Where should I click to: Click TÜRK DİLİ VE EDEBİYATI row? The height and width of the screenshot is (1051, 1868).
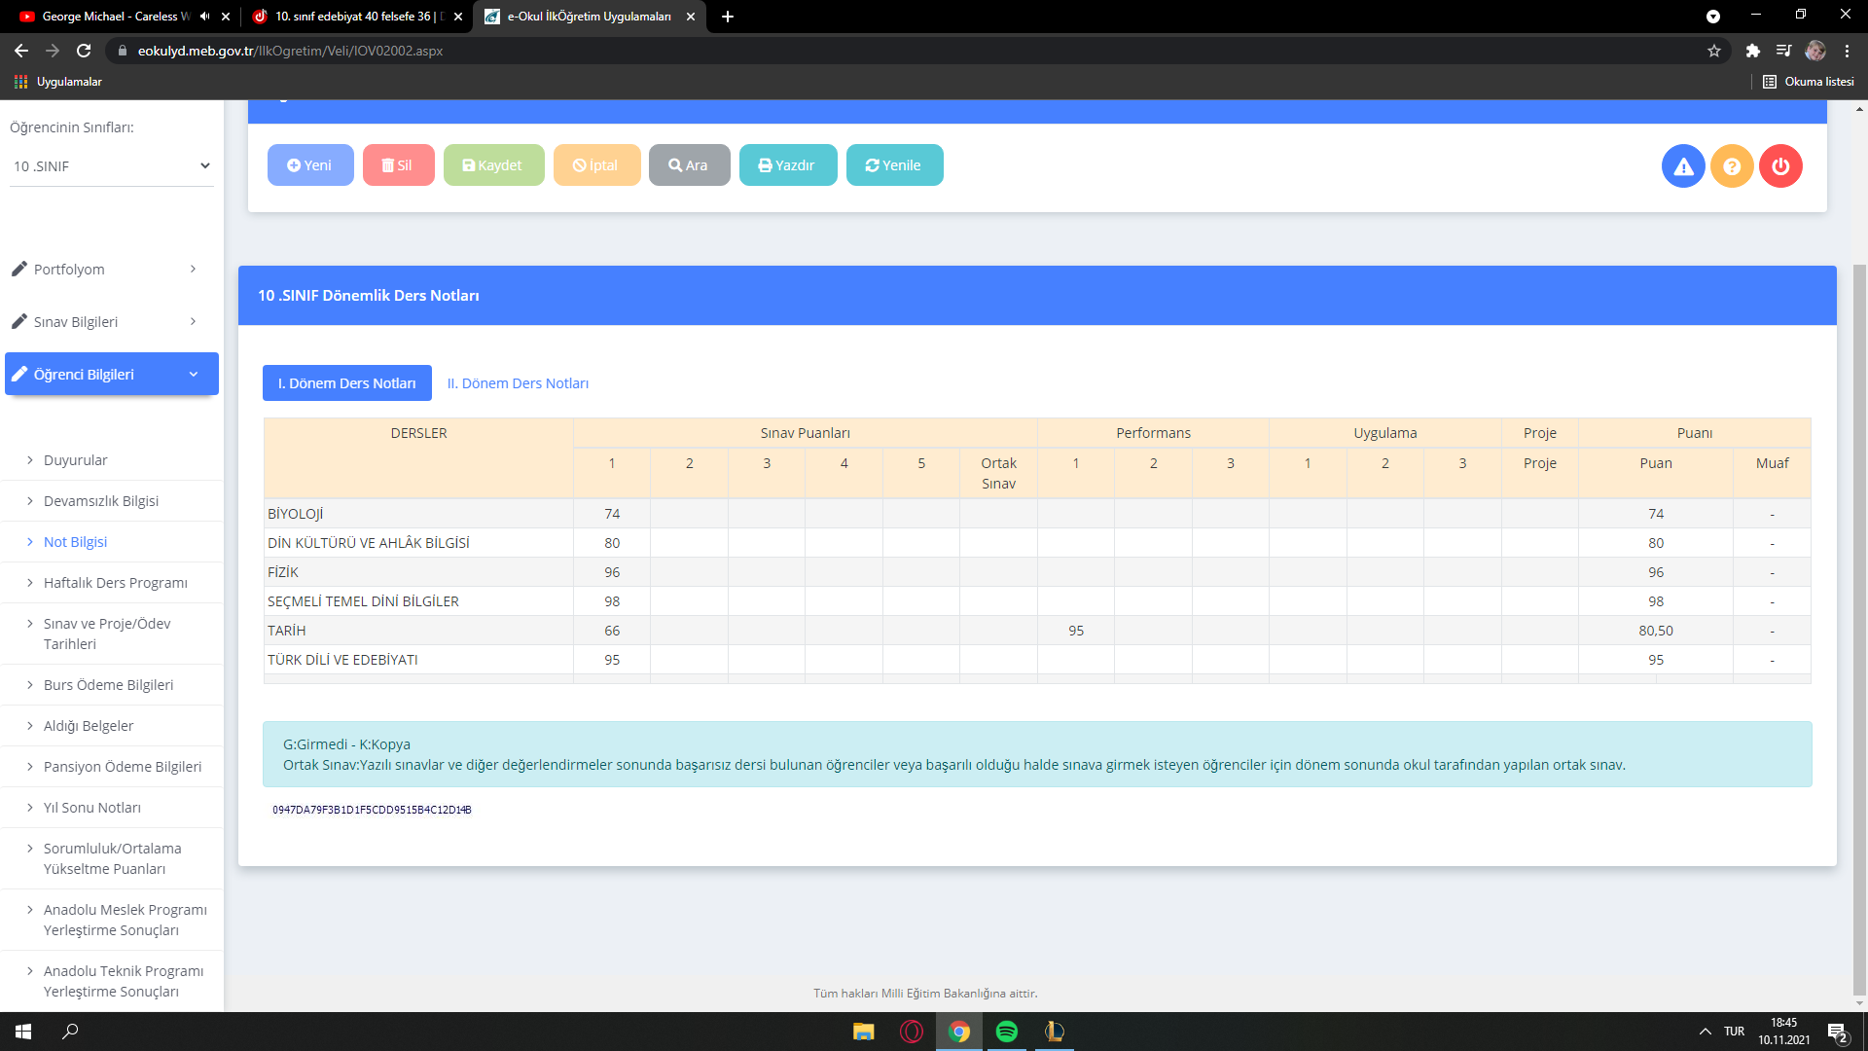pos(1037,660)
